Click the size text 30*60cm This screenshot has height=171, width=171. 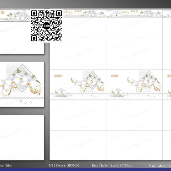(x=126, y=165)
